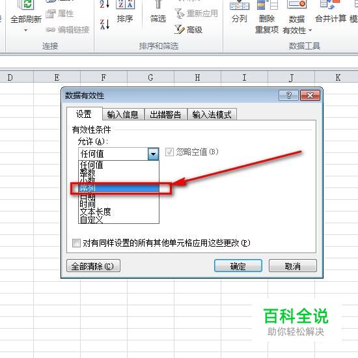This screenshot has height=358, width=358.
Task: Switch to the 出错警告 tab
Action: 165,115
